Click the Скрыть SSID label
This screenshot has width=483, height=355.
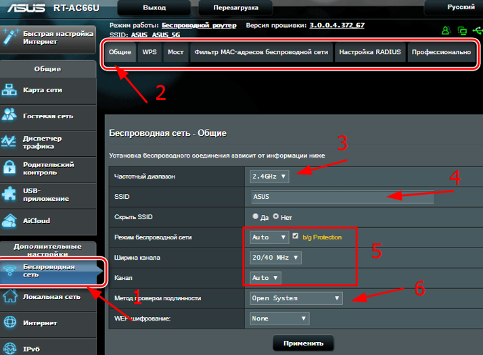pos(133,217)
